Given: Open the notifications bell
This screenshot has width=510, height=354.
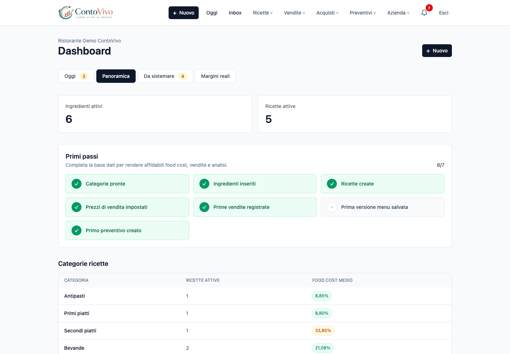Looking at the screenshot, I should tap(424, 13).
